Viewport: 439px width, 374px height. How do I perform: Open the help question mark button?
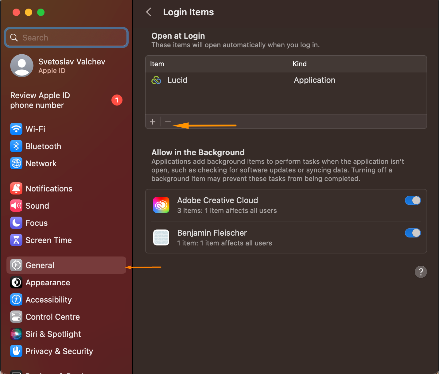[421, 272]
